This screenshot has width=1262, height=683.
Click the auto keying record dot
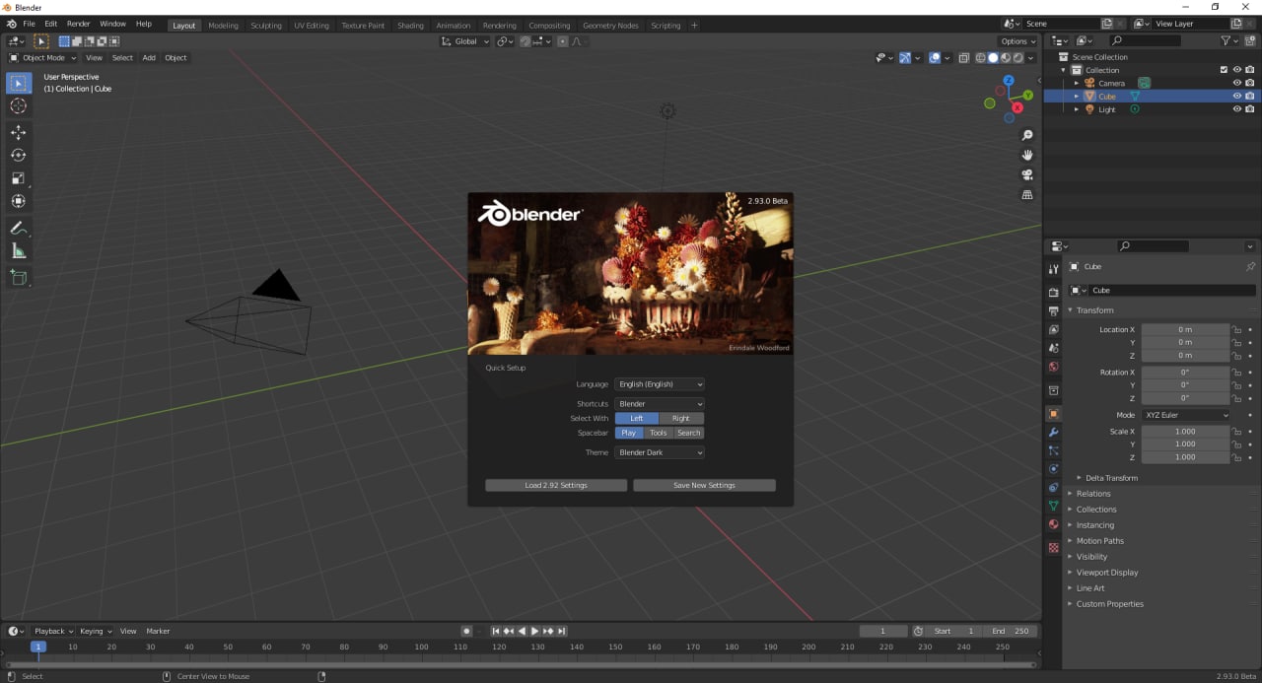[466, 631]
